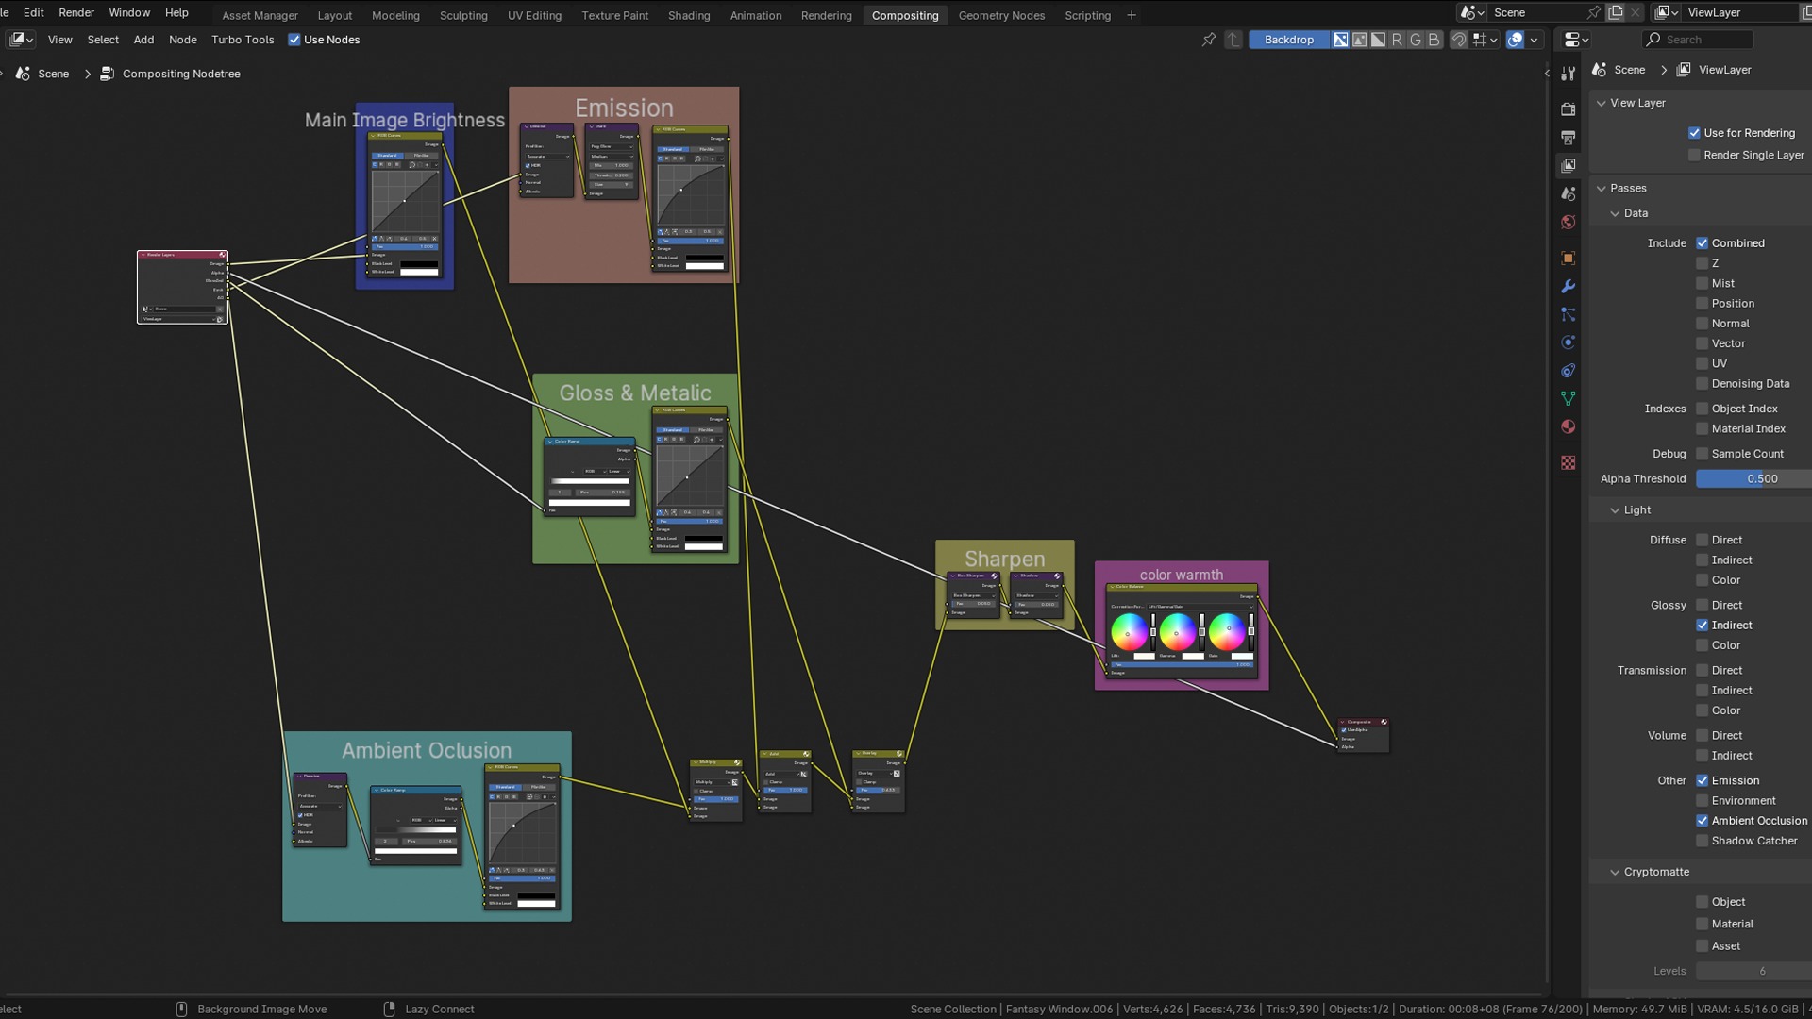Viewport: 1812px width, 1019px height.
Task: Select the Red channel backdrop display
Action: [1397, 40]
